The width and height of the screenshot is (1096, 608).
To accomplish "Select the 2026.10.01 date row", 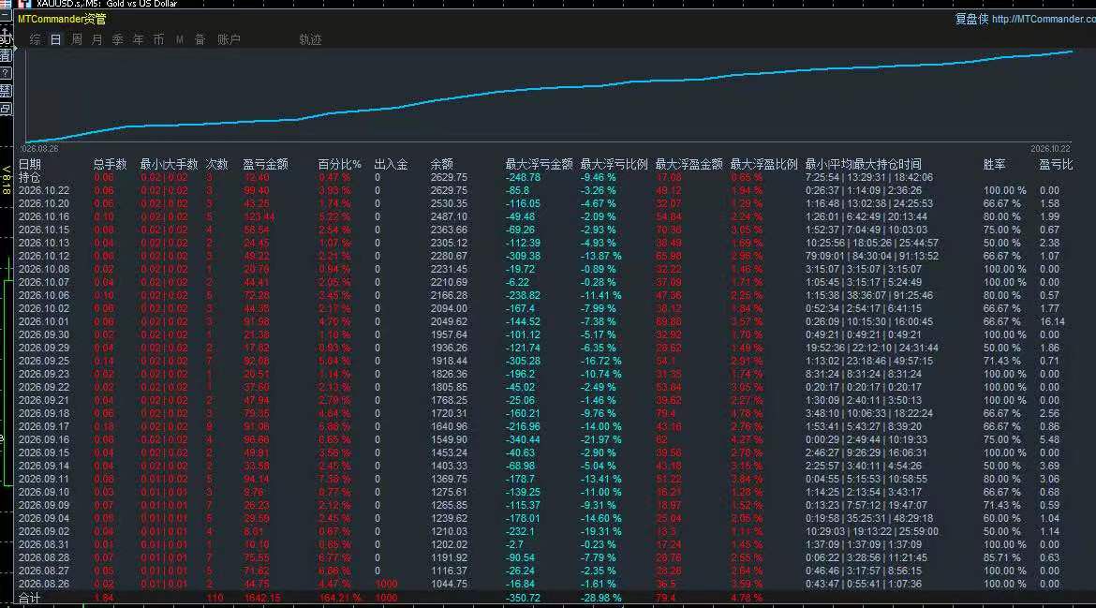I will point(44,321).
